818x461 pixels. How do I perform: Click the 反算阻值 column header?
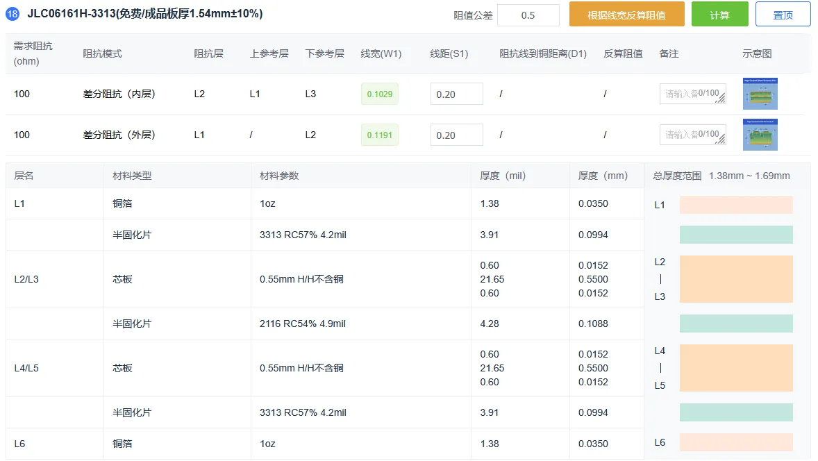point(623,53)
